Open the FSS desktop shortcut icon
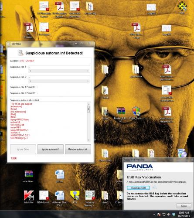This screenshot has height=218, width=194. pyautogui.click(x=75, y=197)
